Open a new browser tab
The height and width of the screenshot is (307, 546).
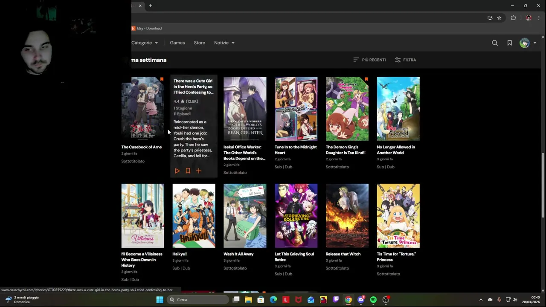[150, 6]
